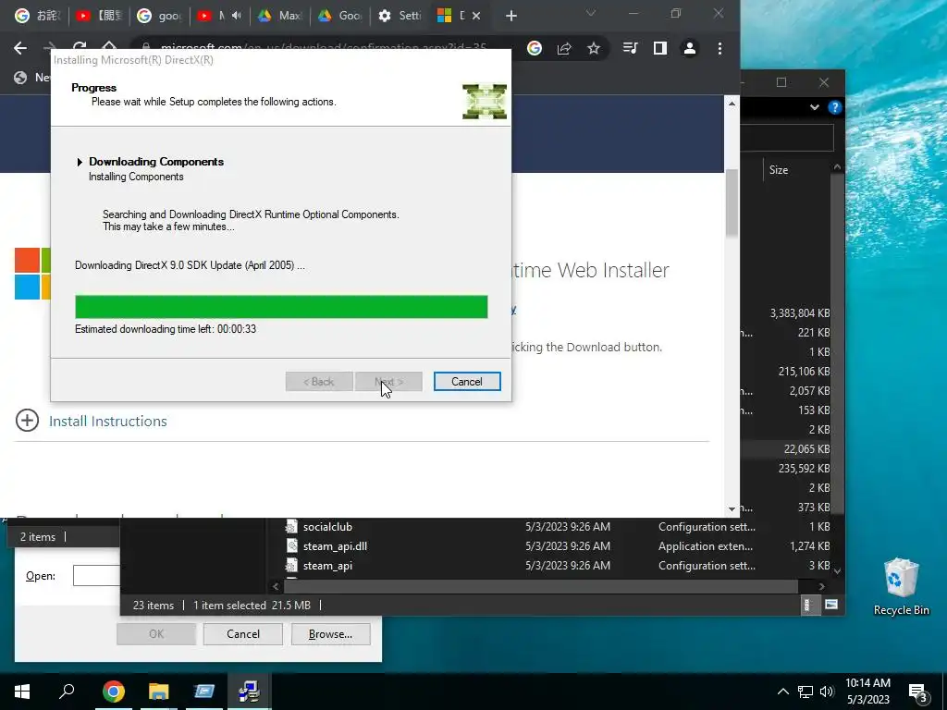947x710 pixels.
Task: Click the Install Instructions link text
Action: (x=108, y=421)
